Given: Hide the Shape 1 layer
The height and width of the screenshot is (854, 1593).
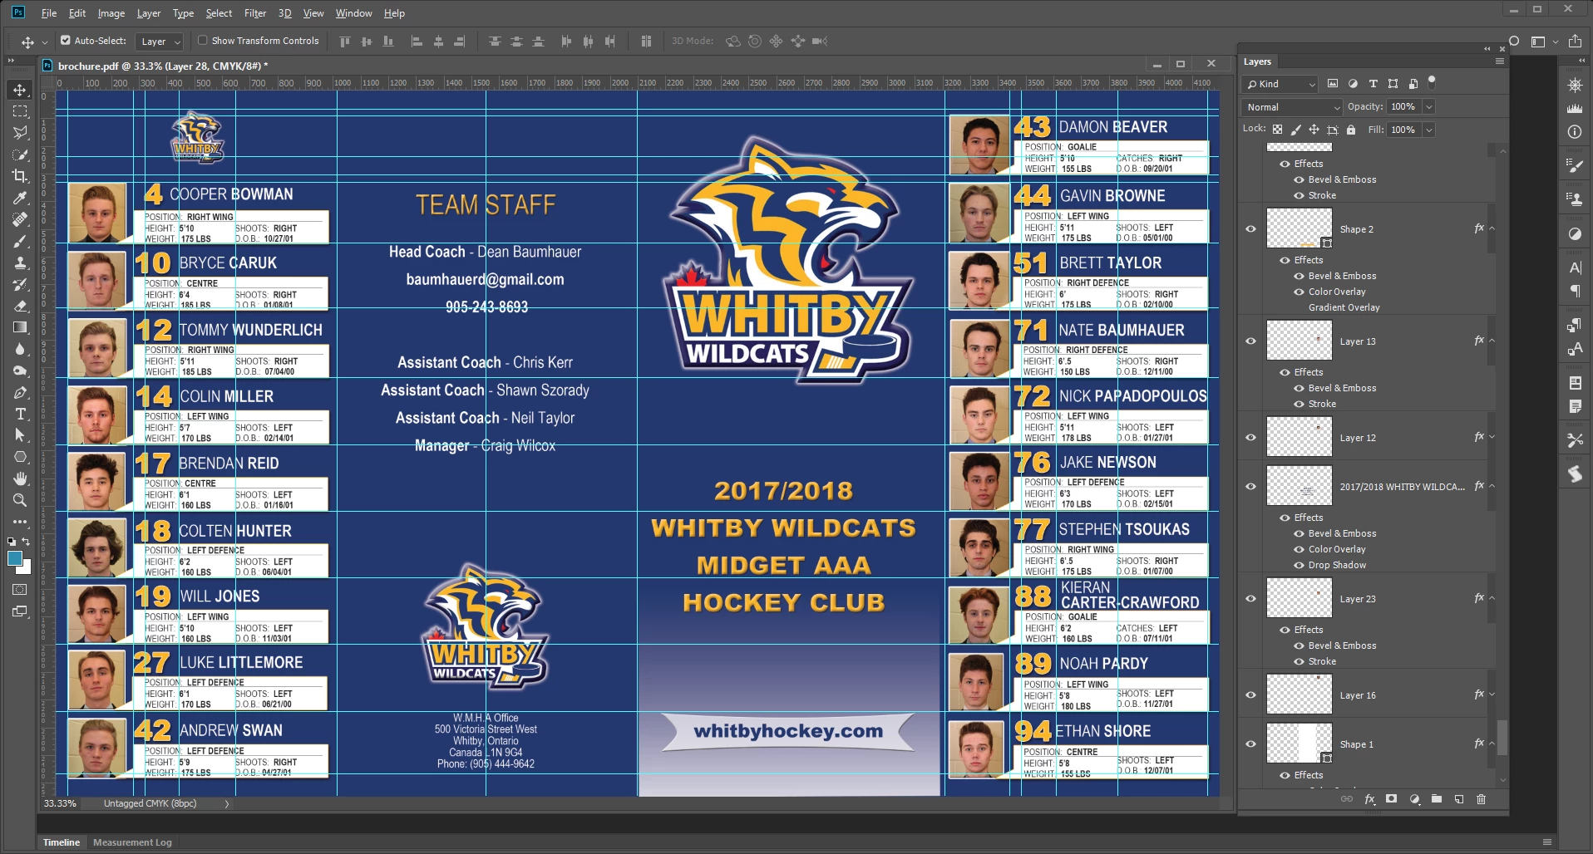Looking at the screenshot, I should pos(1250,744).
